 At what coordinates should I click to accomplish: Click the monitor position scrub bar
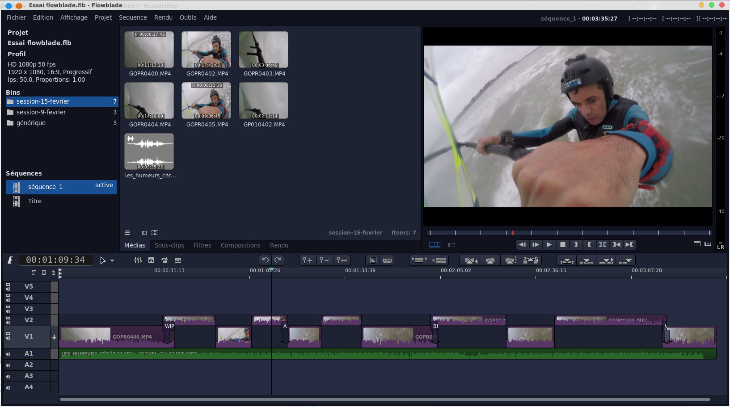568,233
